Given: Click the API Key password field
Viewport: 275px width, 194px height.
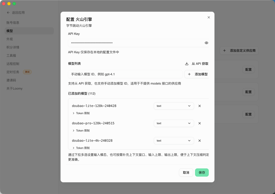Looking at the screenshot, I should pyautogui.click(x=138, y=43).
